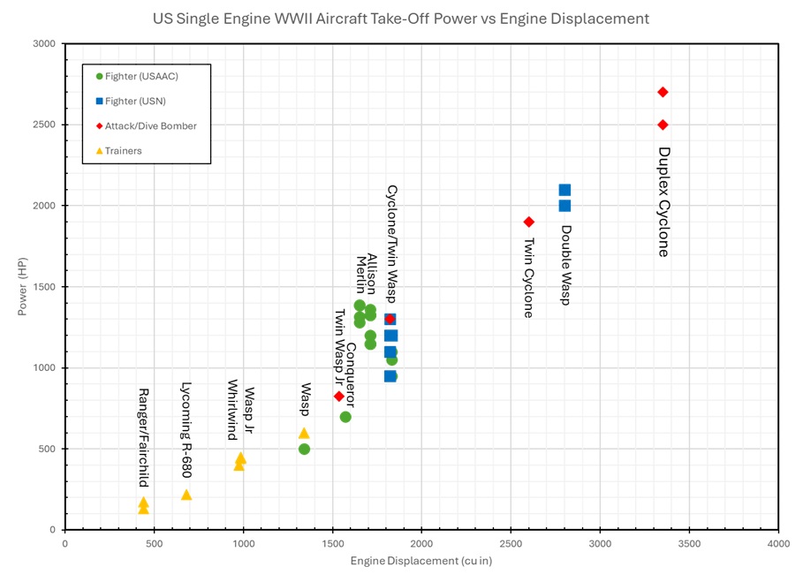Click the Double Wasp data label

(x=565, y=265)
